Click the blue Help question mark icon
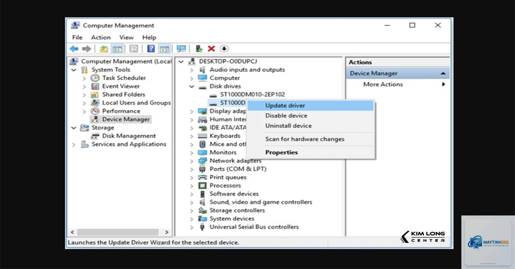The width and height of the screenshot is (515, 269). click(151, 49)
